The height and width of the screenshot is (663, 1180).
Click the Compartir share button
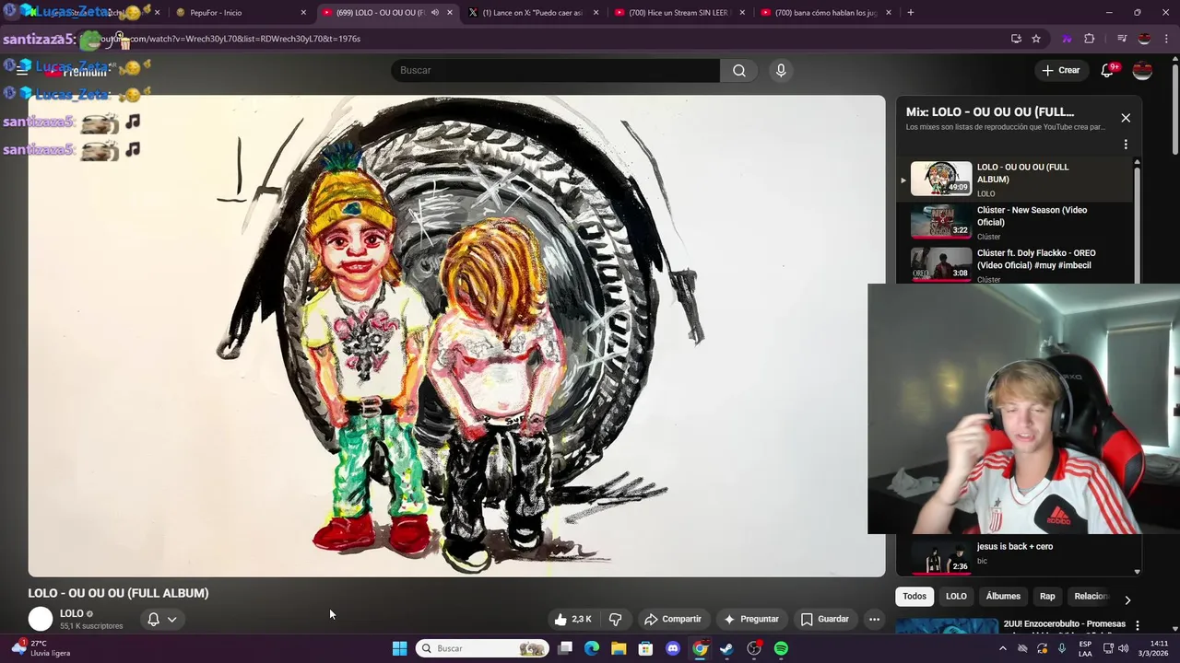click(673, 620)
